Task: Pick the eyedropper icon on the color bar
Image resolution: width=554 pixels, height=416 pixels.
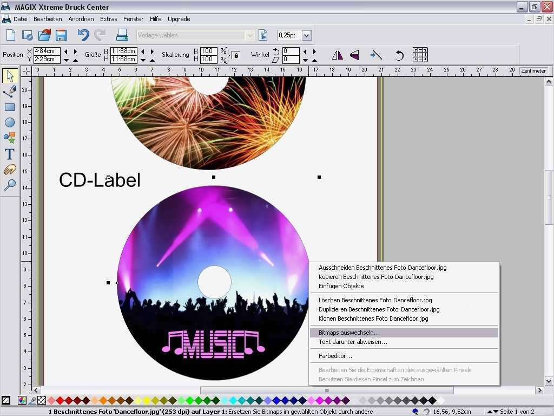Action: tap(32, 400)
